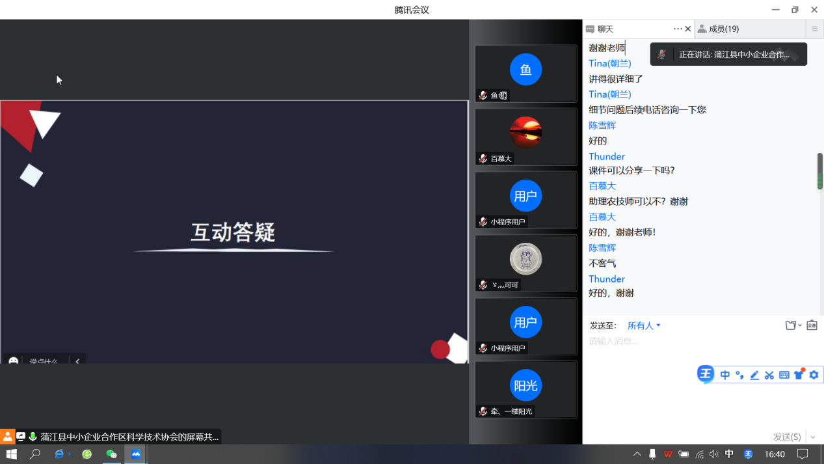
Task: Select the handwriting pen icon on input toolbar
Action: [754, 375]
